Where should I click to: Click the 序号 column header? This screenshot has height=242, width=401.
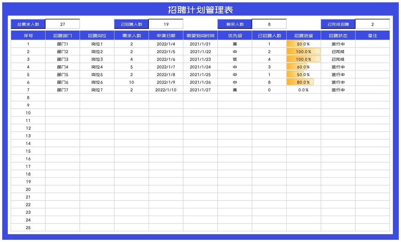(28, 36)
